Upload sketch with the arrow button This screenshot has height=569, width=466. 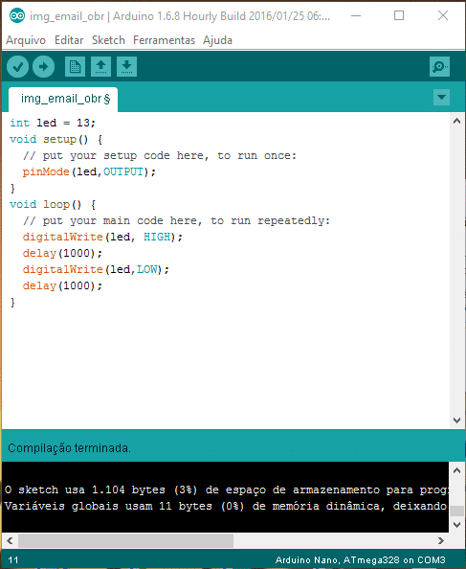(43, 67)
